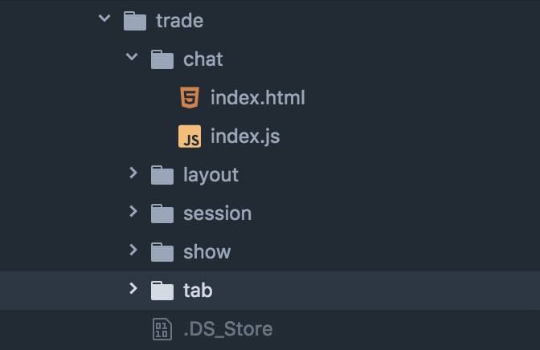Click the binary file icon of .DS_Store
540x350 pixels.
point(162,329)
